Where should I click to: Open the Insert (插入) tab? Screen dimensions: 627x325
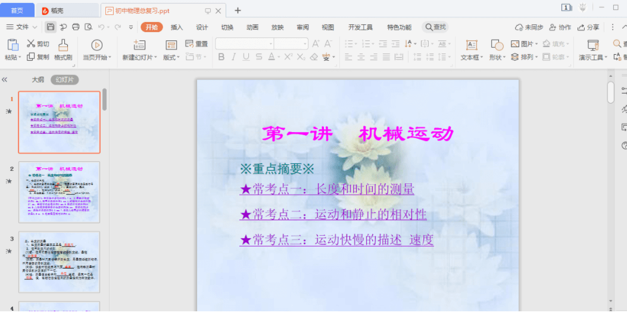[x=176, y=27]
